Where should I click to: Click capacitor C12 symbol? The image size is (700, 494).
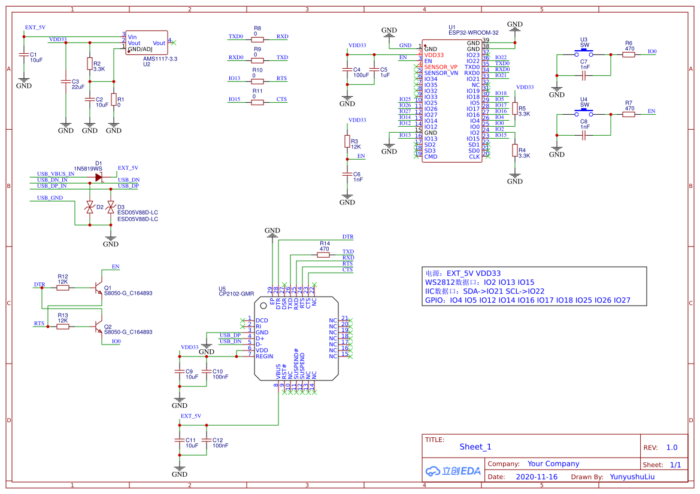[x=207, y=440]
